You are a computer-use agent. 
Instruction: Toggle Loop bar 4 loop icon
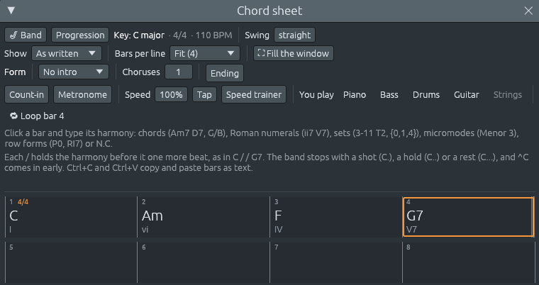pos(13,116)
